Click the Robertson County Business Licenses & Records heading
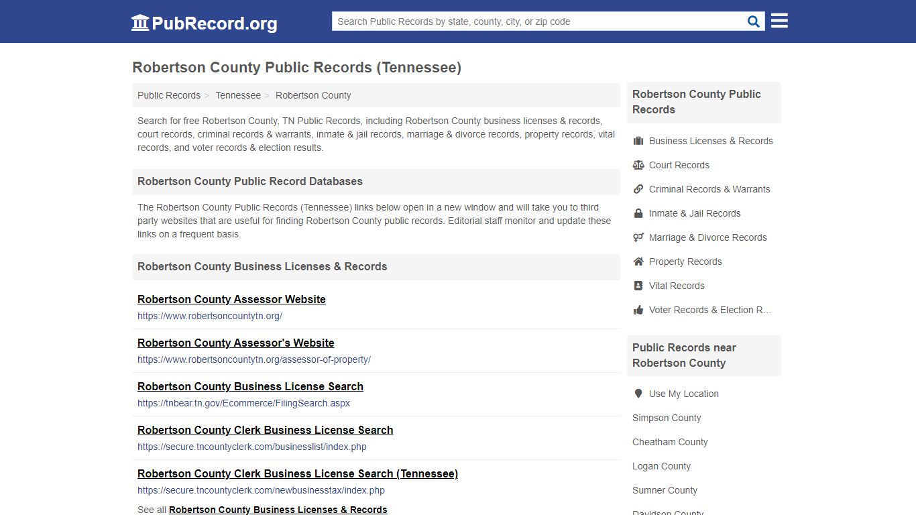This screenshot has height=515, width=916. pos(262,266)
